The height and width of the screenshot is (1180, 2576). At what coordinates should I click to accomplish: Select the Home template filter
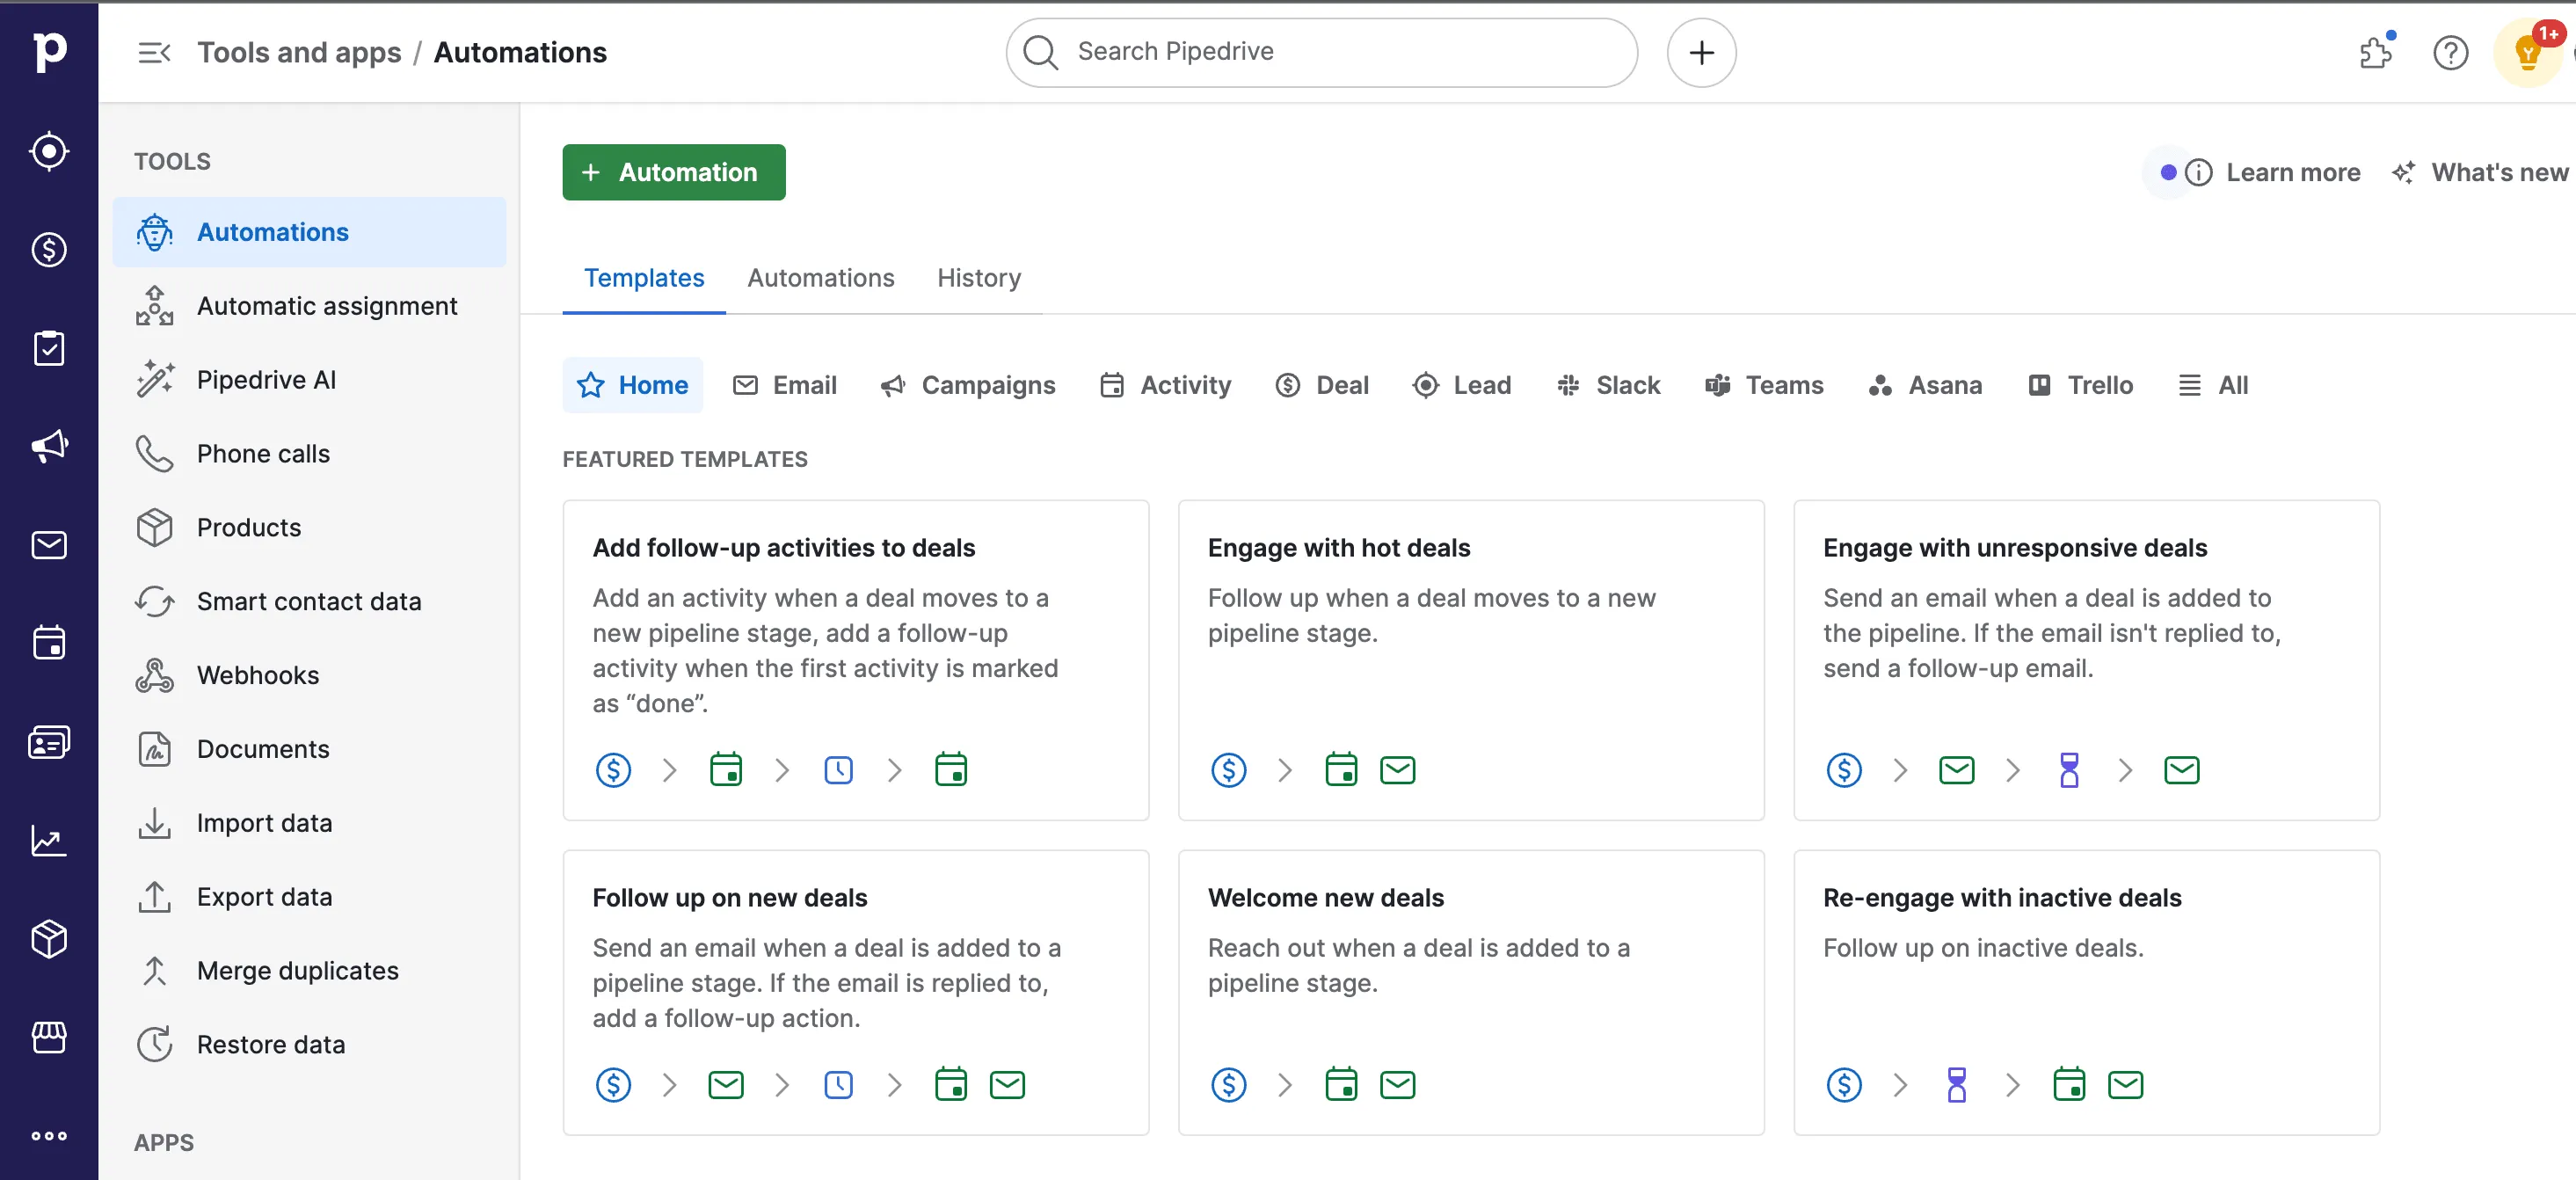pyautogui.click(x=633, y=385)
